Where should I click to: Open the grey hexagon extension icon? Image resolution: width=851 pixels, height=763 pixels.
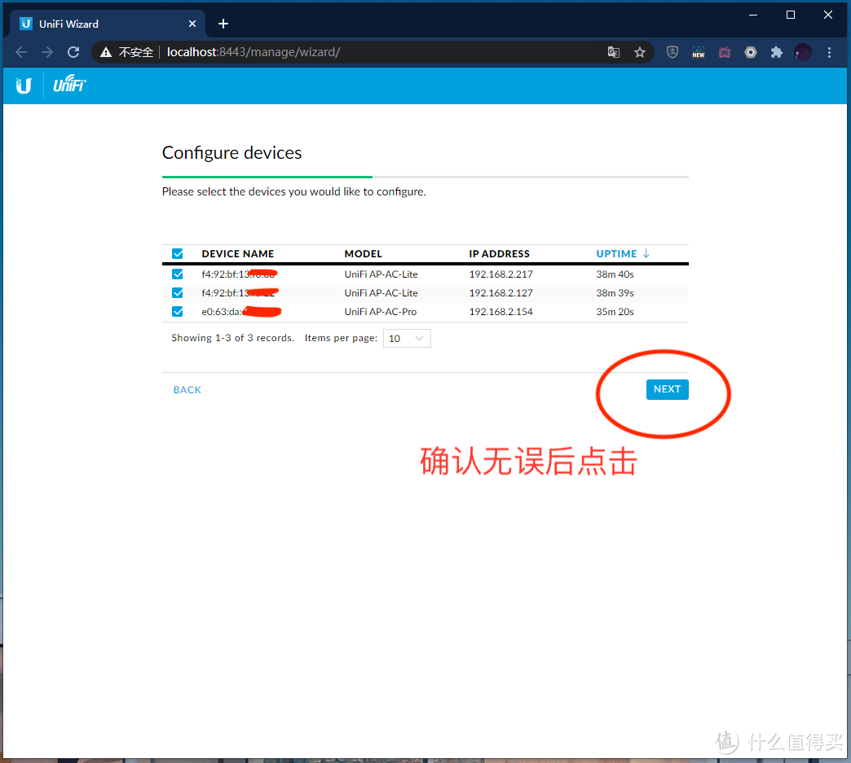click(751, 52)
